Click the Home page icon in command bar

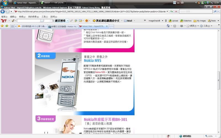click(x=168, y=26)
